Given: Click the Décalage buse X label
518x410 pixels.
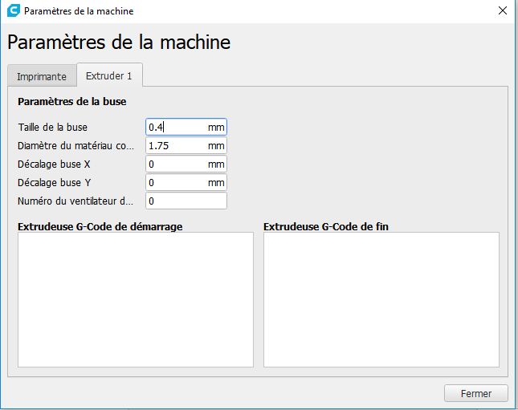Looking at the screenshot, I should click(54, 164).
